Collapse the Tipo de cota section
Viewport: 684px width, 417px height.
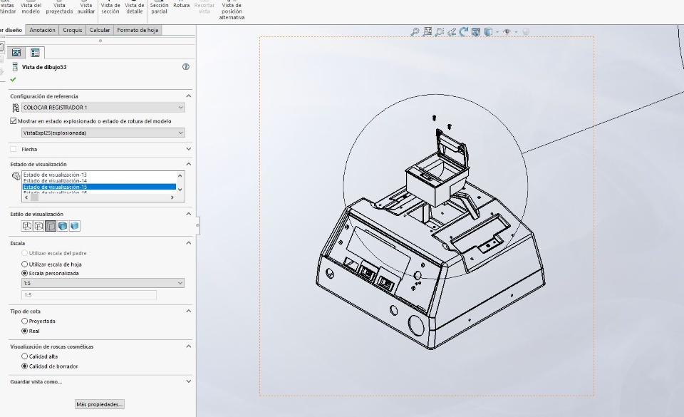[x=188, y=311]
